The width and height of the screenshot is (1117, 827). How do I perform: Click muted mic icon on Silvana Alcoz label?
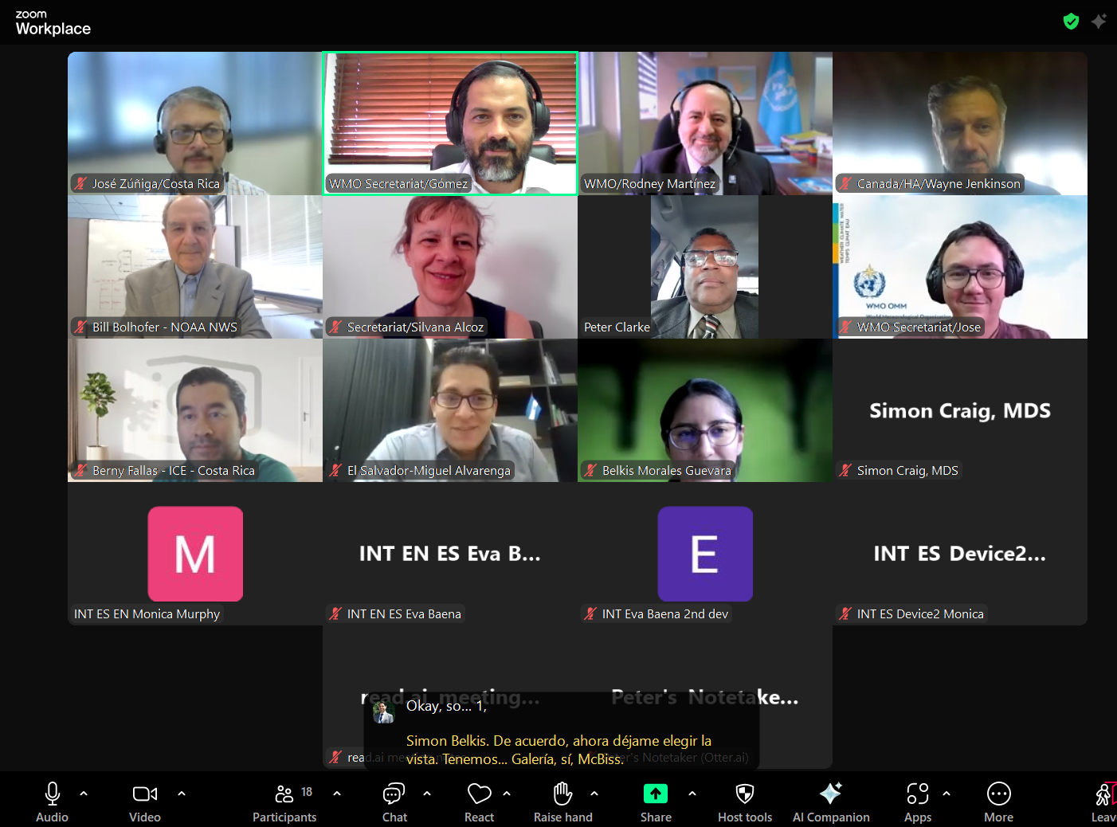click(335, 327)
